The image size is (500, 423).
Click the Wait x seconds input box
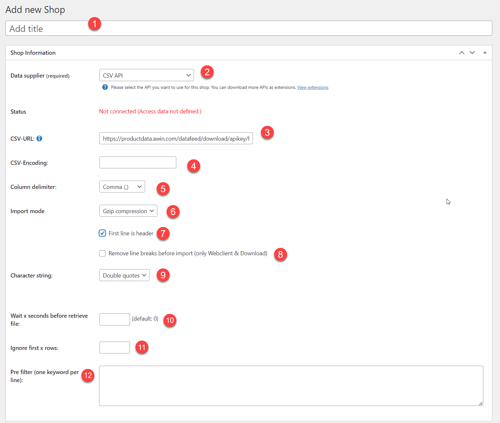(114, 319)
